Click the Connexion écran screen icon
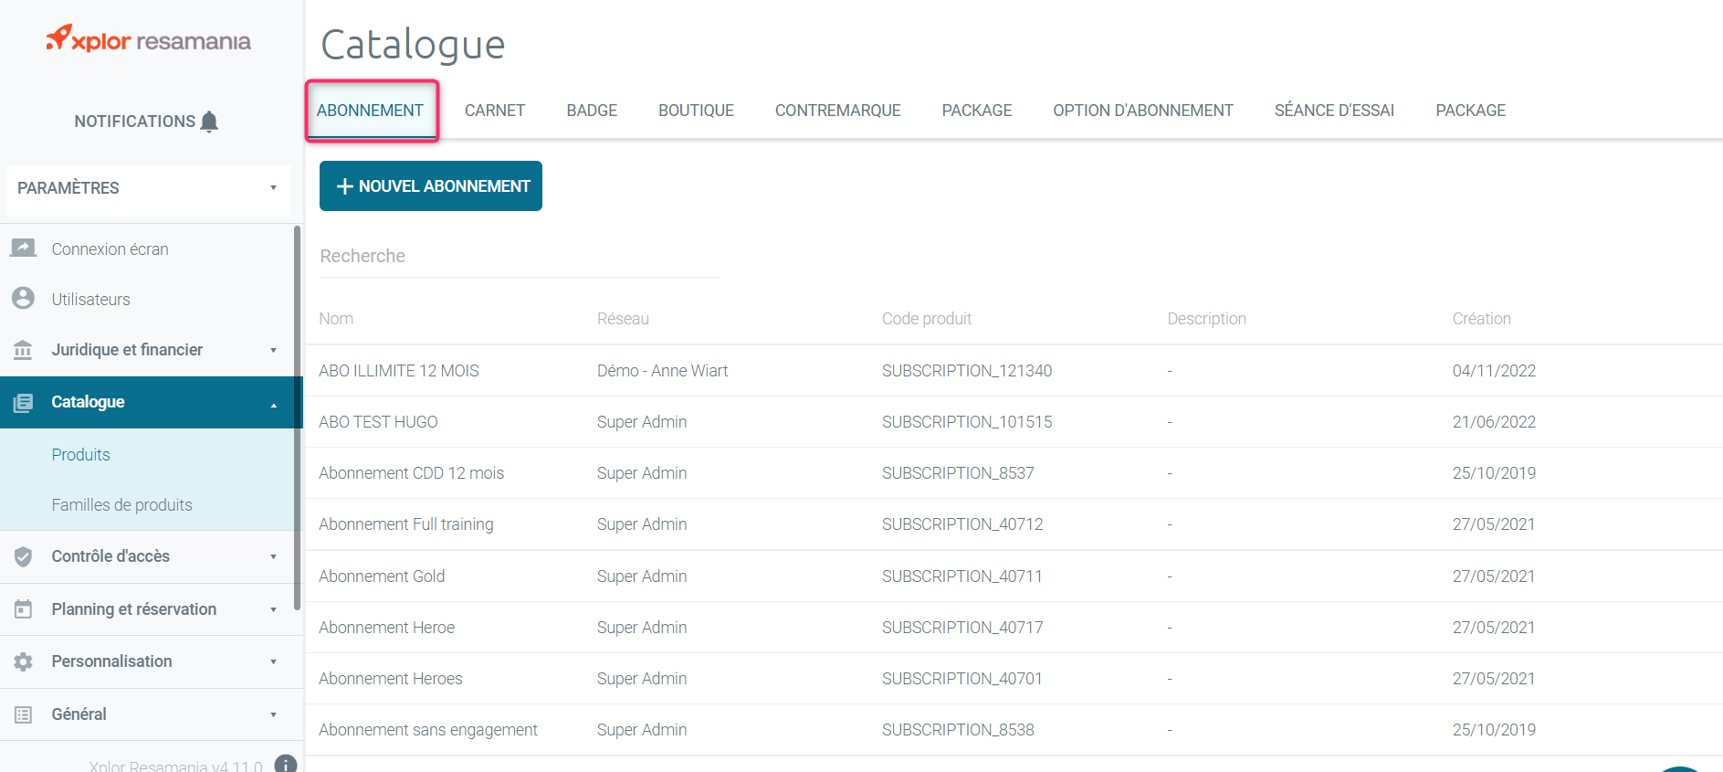This screenshot has width=1723, height=772. click(23, 249)
